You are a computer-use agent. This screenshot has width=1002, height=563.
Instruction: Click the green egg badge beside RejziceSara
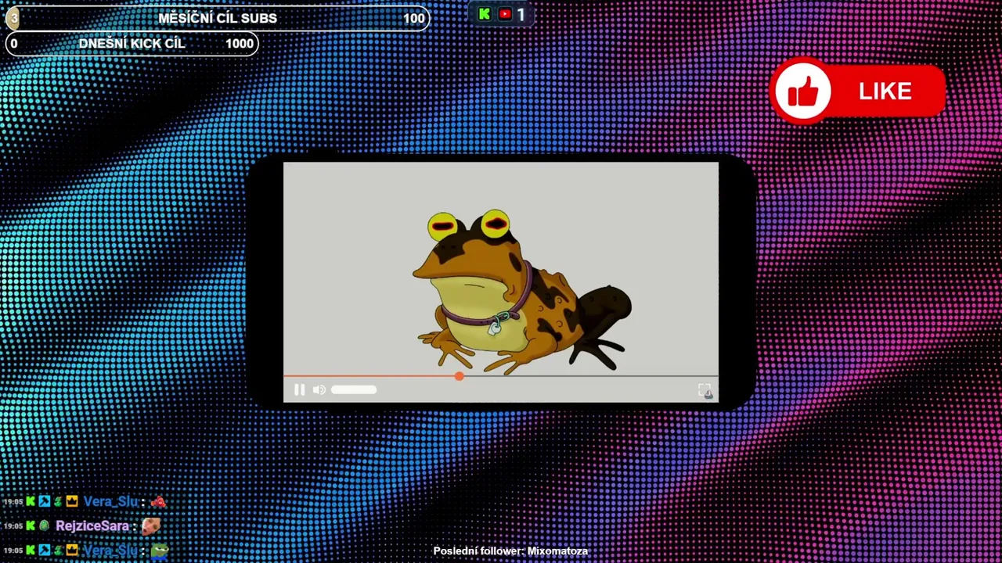point(44,526)
